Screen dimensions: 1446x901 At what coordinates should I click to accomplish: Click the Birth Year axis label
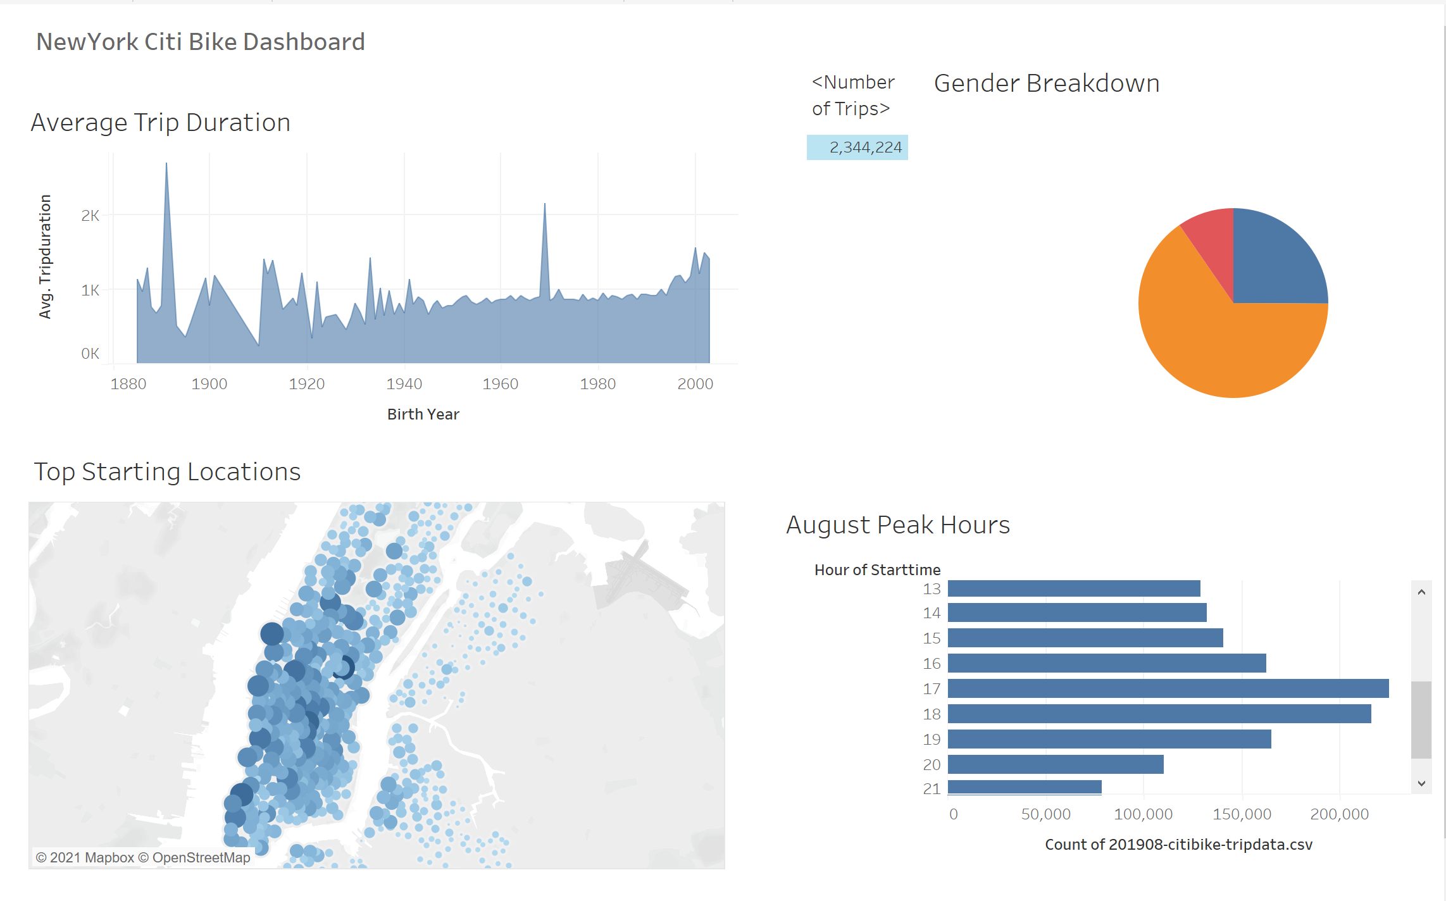point(423,414)
